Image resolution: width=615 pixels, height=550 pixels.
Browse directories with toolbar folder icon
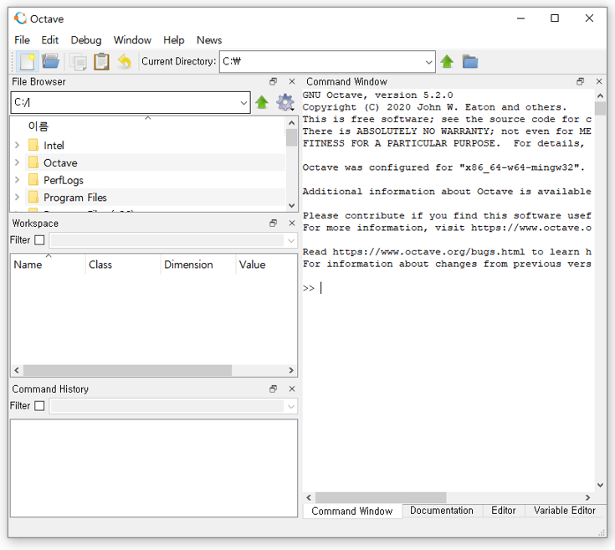pos(470,62)
